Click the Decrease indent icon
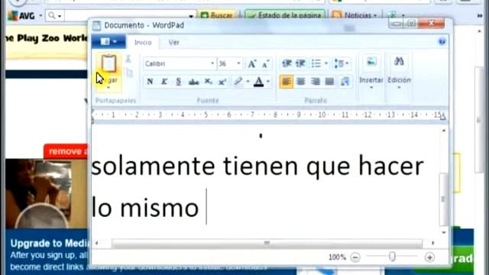 [287, 63]
